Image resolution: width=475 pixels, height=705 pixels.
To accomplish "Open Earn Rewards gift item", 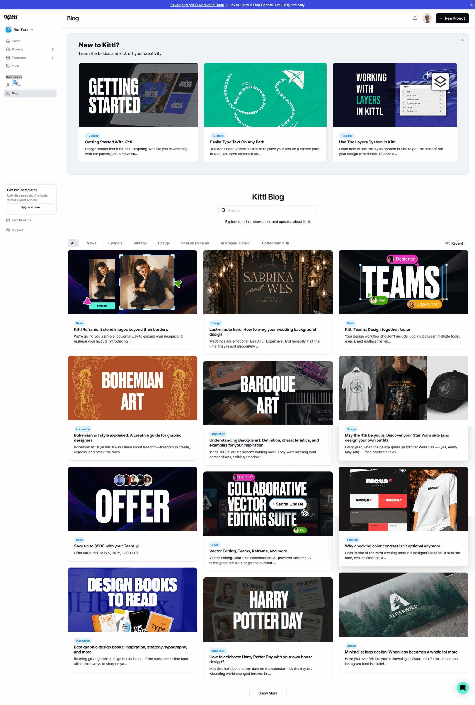I will pos(21,220).
